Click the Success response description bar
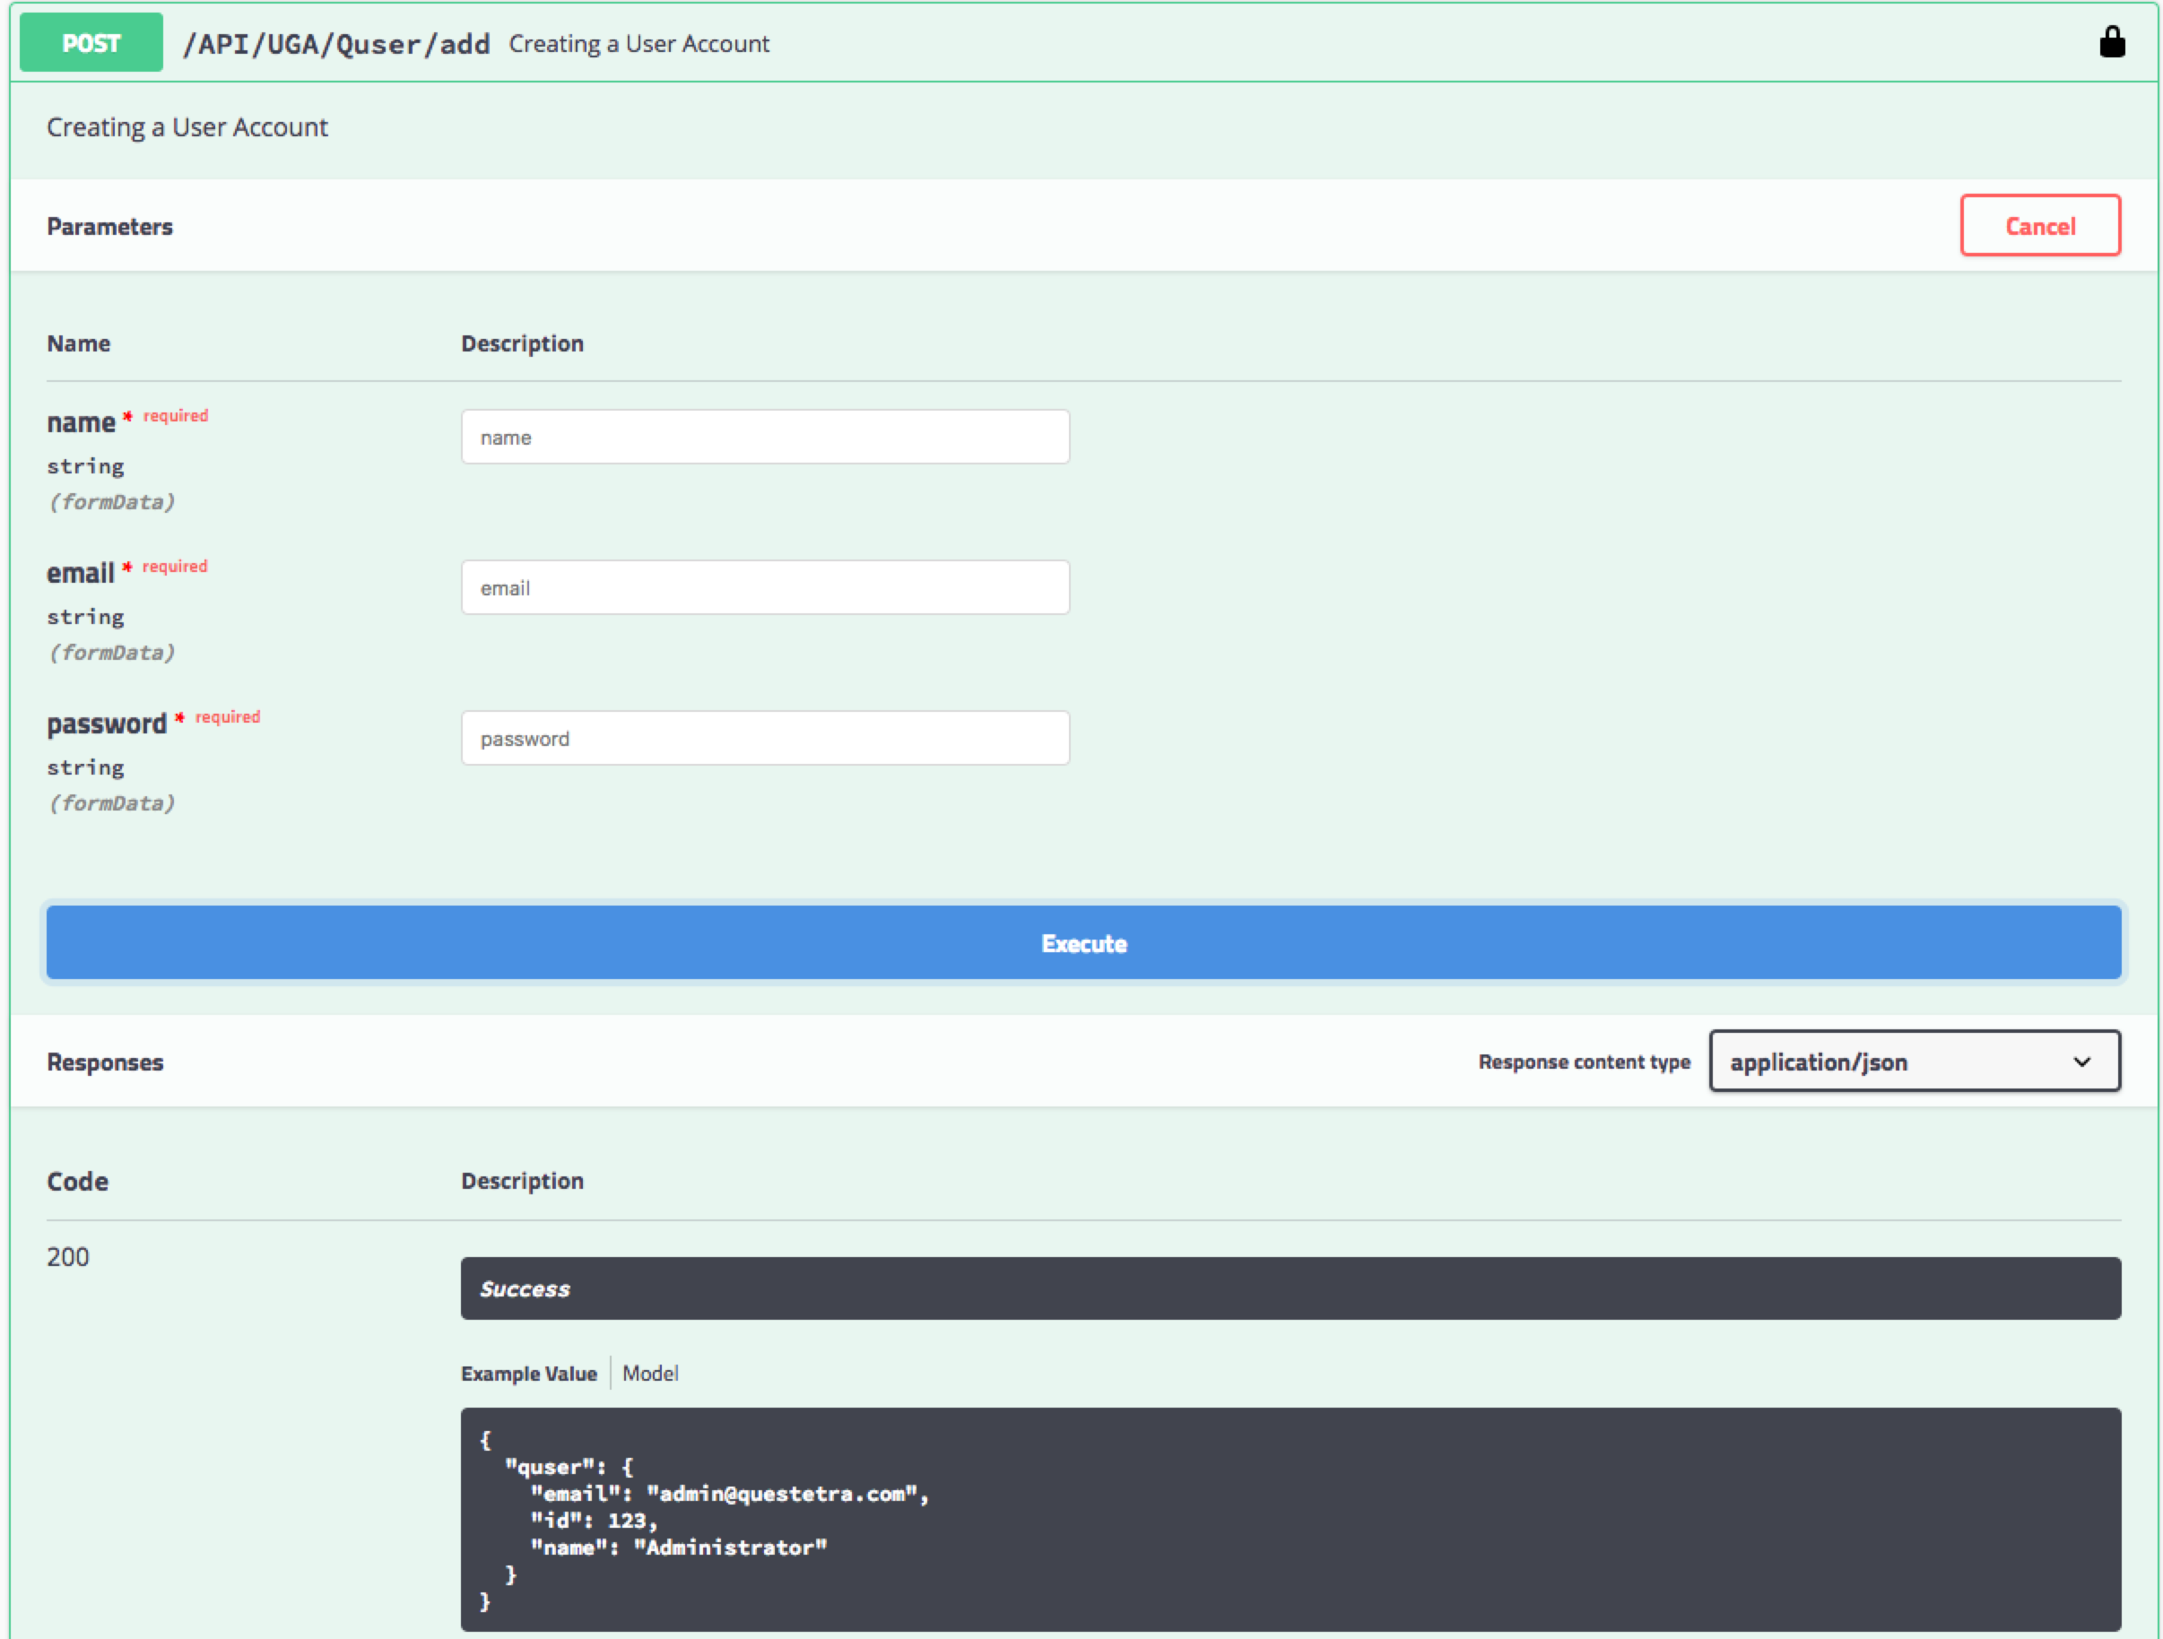 (1290, 1288)
